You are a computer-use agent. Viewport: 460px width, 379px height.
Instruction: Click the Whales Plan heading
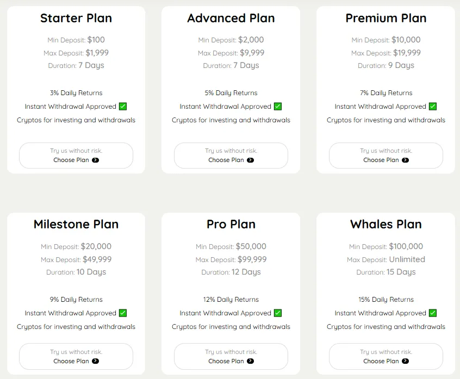point(386,224)
